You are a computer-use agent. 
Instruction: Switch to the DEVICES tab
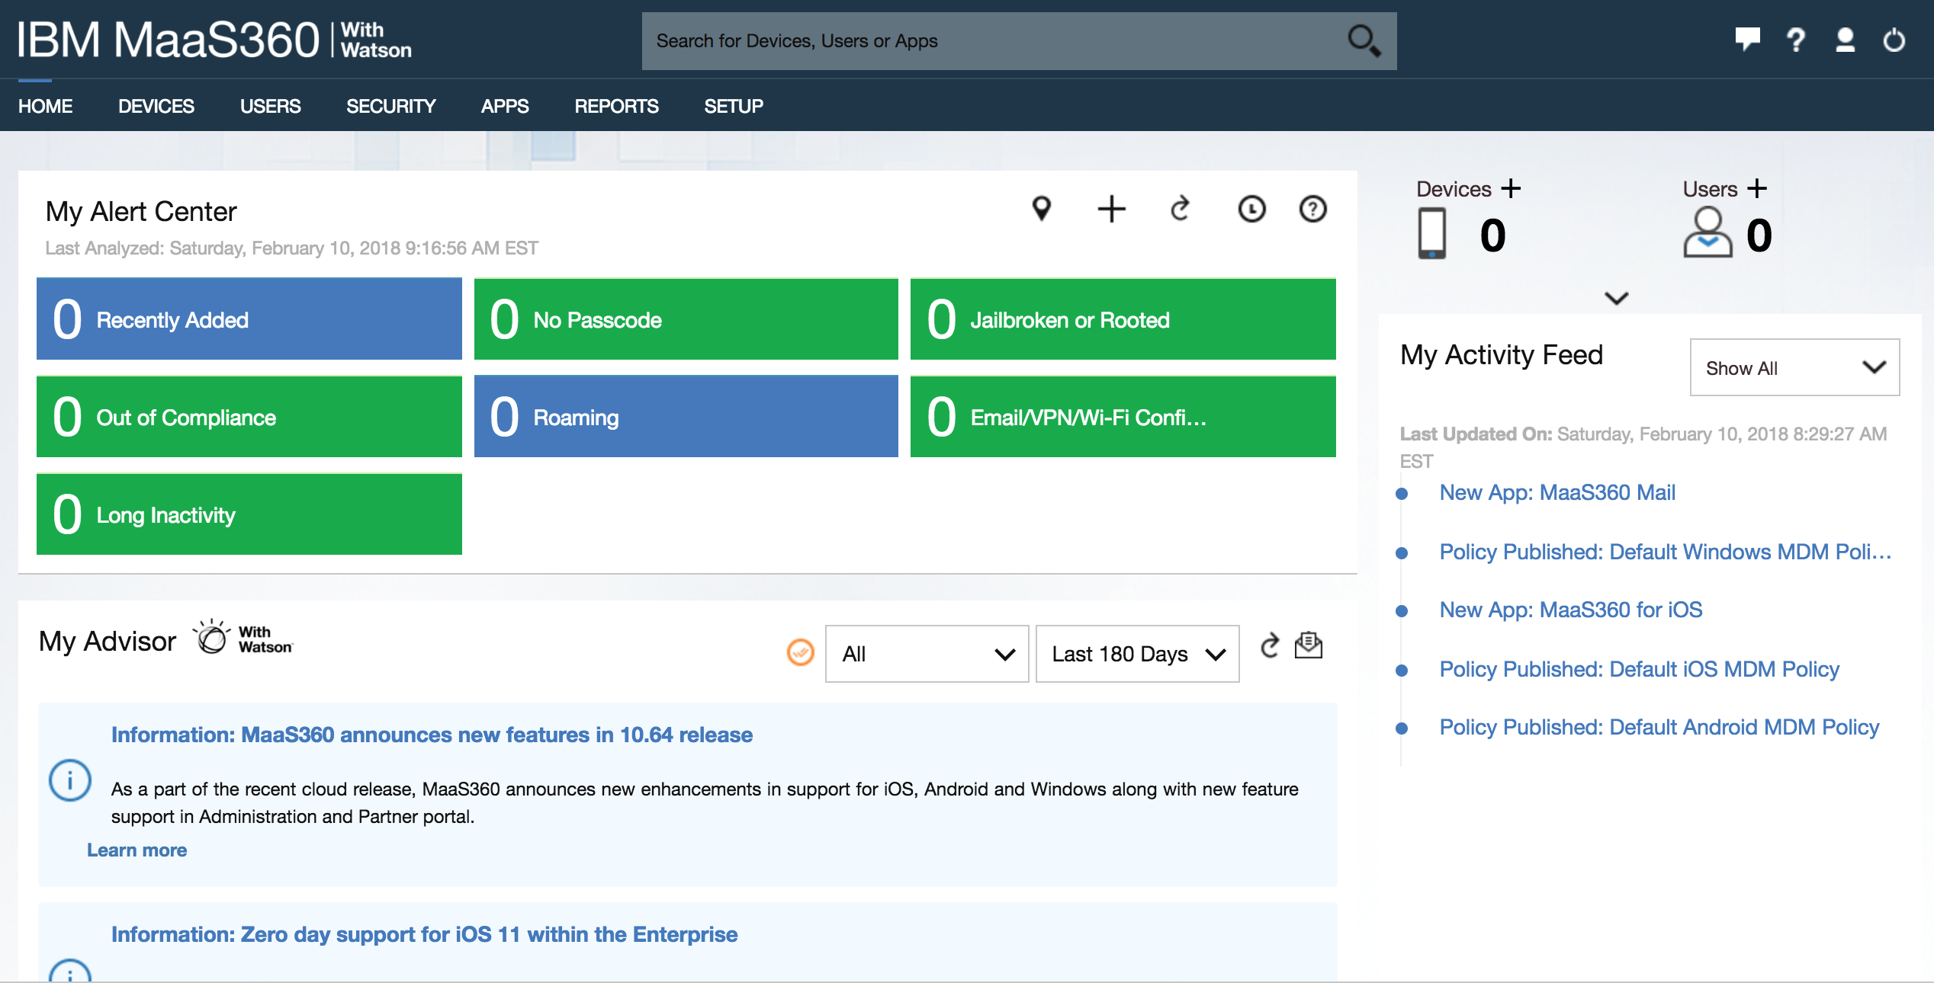coord(156,106)
